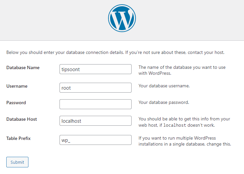Click 'contact your host' in the intro line
244x174 pixels.
[x=206, y=53]
